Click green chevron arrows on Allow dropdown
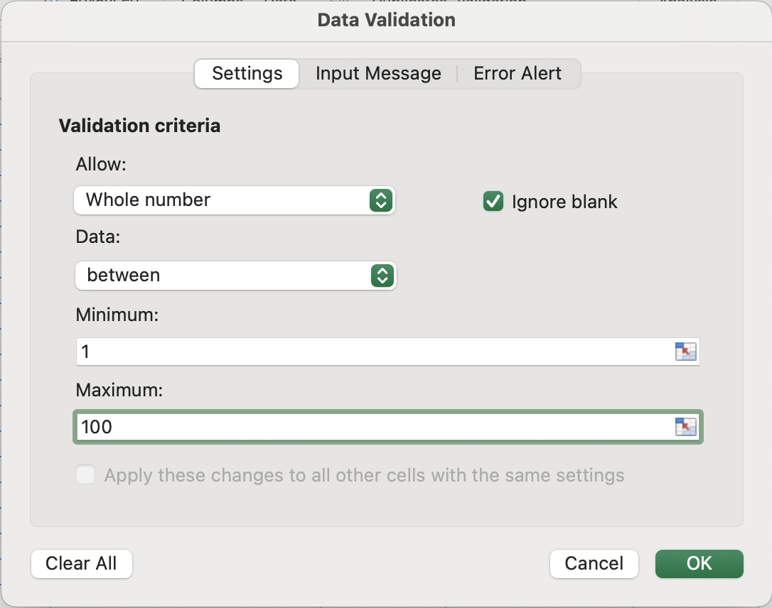 pyautogui.click(x=381, y=200)
